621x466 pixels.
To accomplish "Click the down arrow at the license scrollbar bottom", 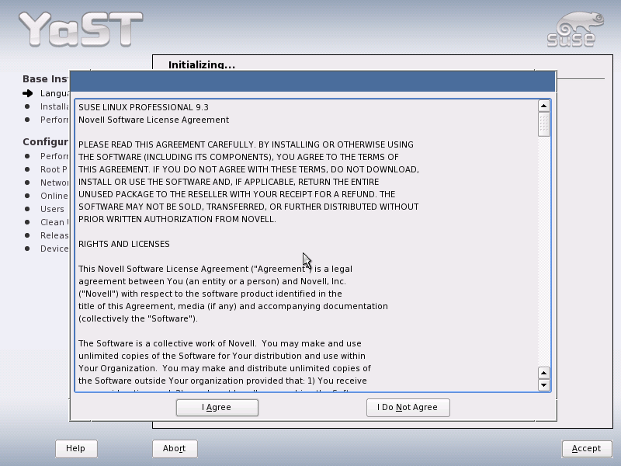I will pos(544,384).
